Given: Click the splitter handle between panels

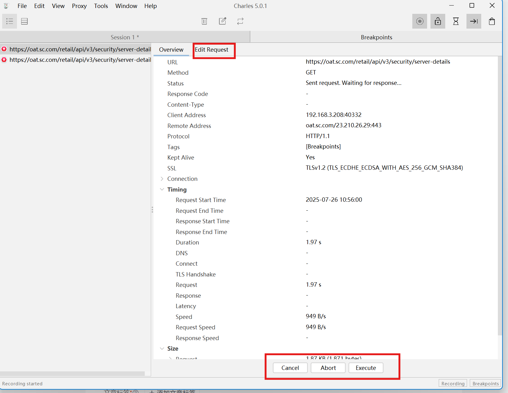Looking at the screenshot, I should (x=152, y=210).
